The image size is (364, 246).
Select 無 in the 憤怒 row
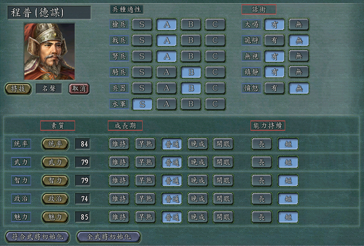point(299,88)
